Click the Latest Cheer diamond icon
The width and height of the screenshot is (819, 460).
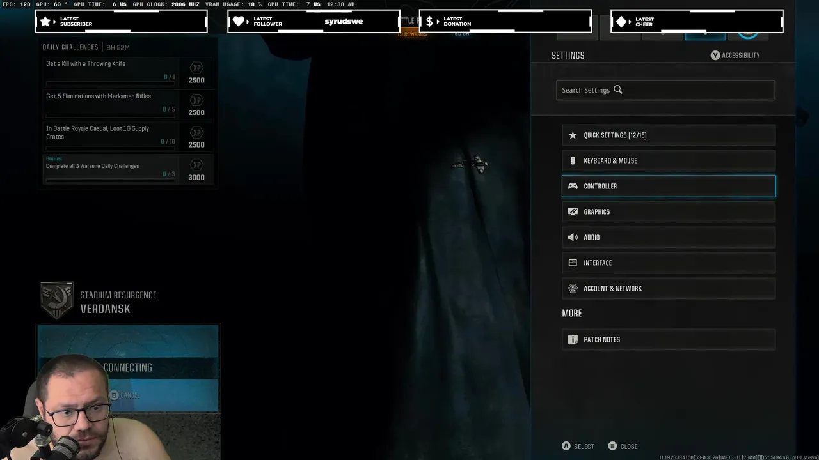[621, 21]
